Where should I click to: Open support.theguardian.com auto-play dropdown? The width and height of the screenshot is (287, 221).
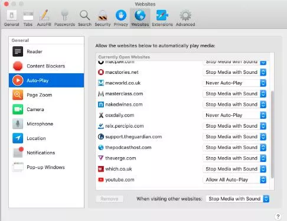click(234, 136)
